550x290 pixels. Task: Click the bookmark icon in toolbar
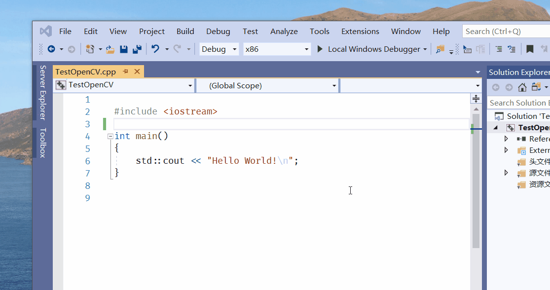click(530, 49)
